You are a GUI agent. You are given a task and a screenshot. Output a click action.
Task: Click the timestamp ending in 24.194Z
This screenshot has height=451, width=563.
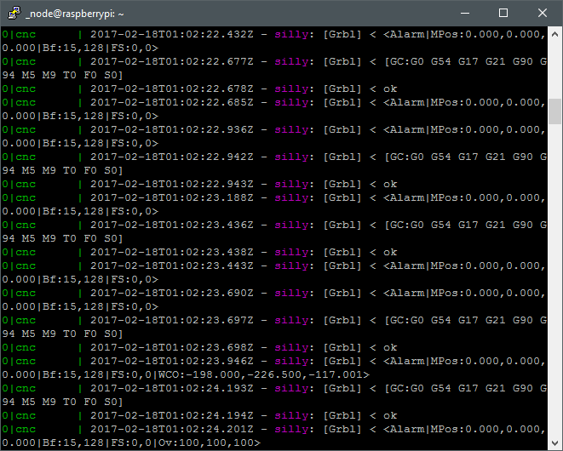pos(171,415)
